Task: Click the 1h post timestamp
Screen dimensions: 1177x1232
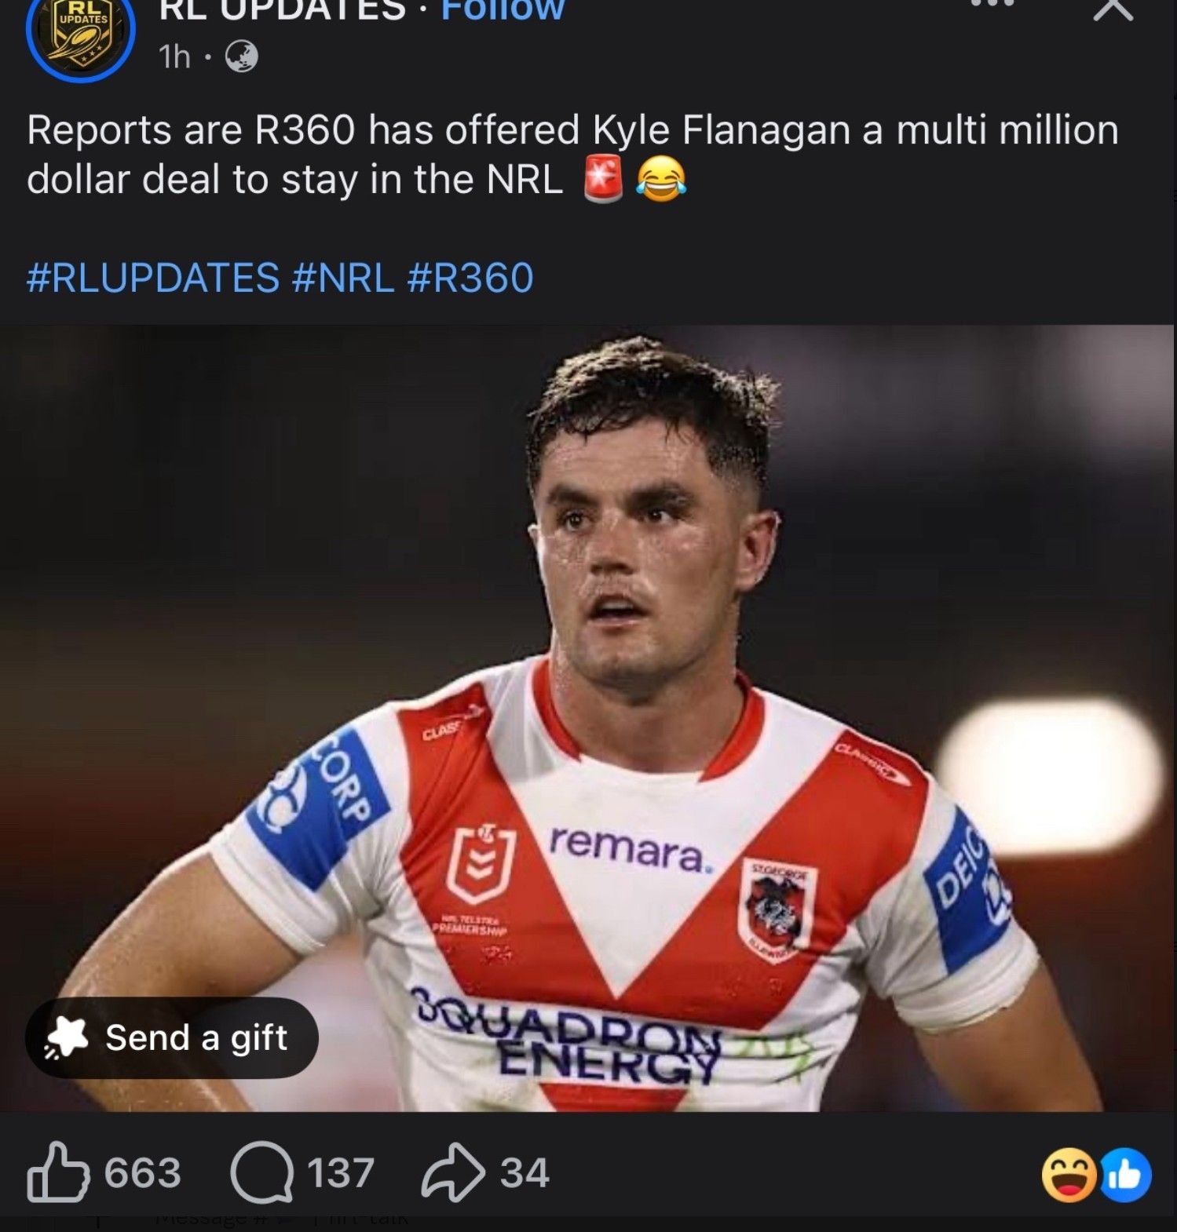Action: tap(174, 56)
